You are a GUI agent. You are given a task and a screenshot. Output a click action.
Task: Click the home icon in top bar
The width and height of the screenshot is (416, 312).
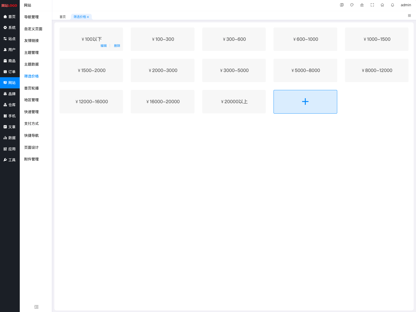(x=382, y=5)
